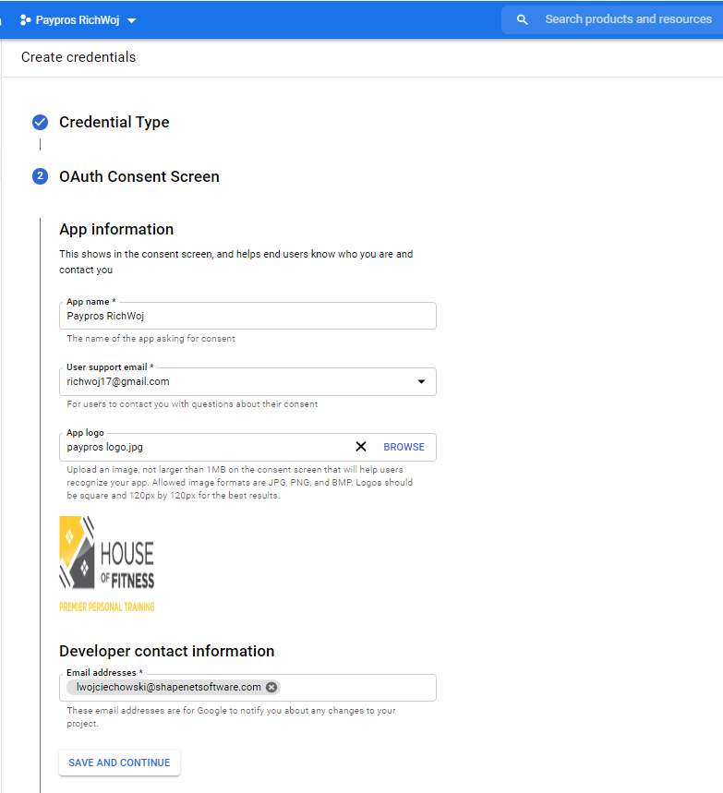Expand the User support email dropdown arrow
The image size is (723, 793).
point(421,381)
